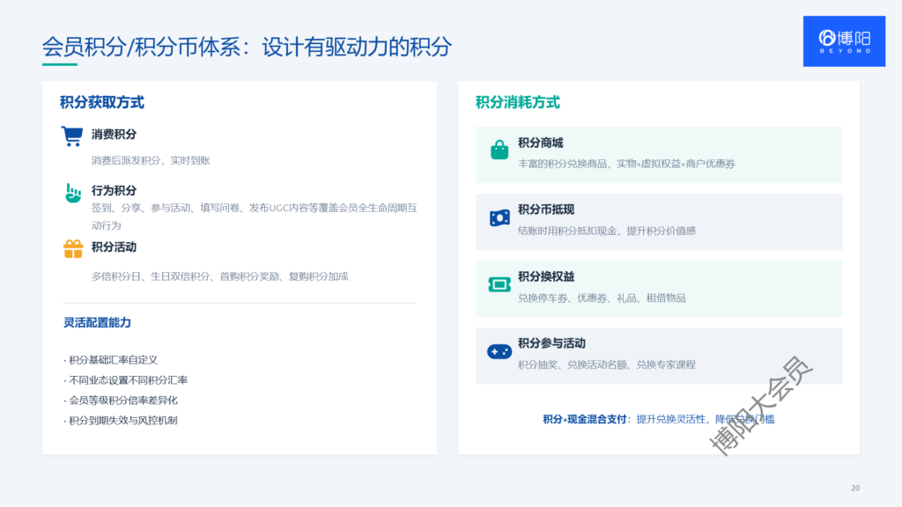Click the bullet 积分到期失效与风控机制
The height and width of the screenshot is (507, 902).
click(120, 420)
